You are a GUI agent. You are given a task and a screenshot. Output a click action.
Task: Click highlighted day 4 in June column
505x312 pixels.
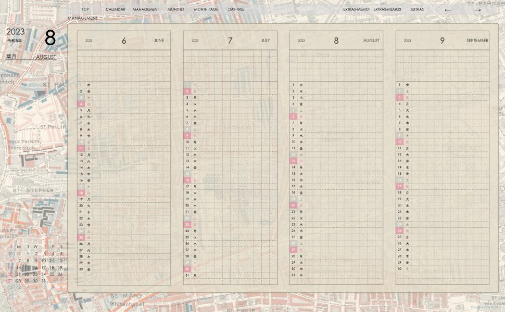point(81,104)
